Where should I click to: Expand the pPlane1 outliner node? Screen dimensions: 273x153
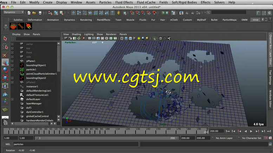click(12, 61)
